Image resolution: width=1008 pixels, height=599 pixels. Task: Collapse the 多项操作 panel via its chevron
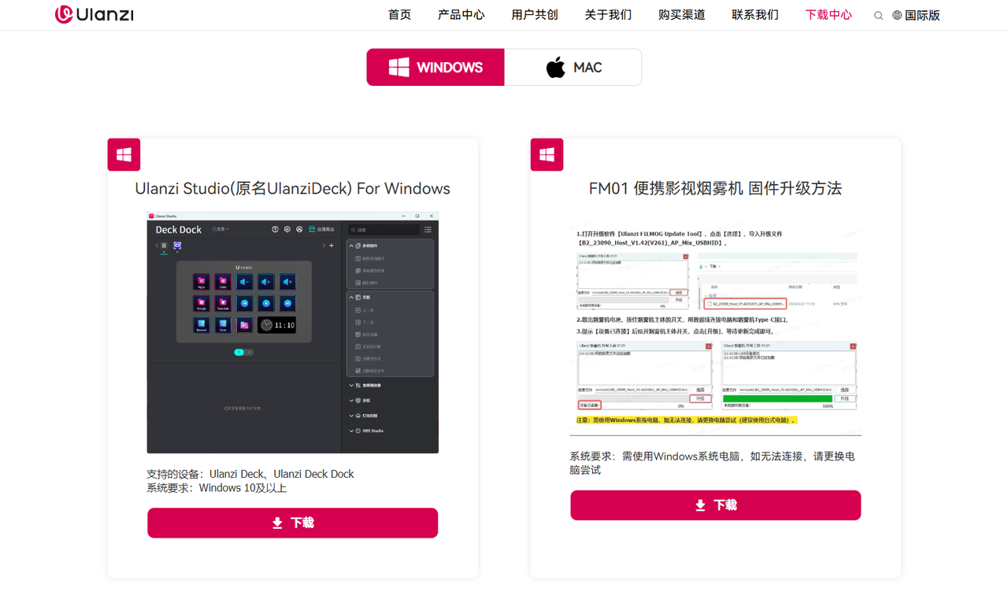coord(351,246)
